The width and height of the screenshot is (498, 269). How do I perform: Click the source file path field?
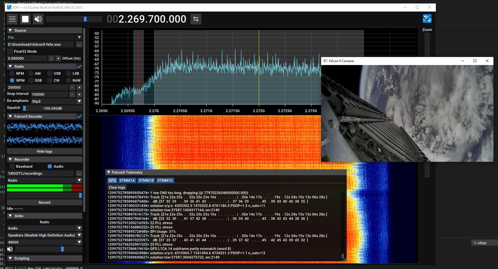tap(41, 44)
